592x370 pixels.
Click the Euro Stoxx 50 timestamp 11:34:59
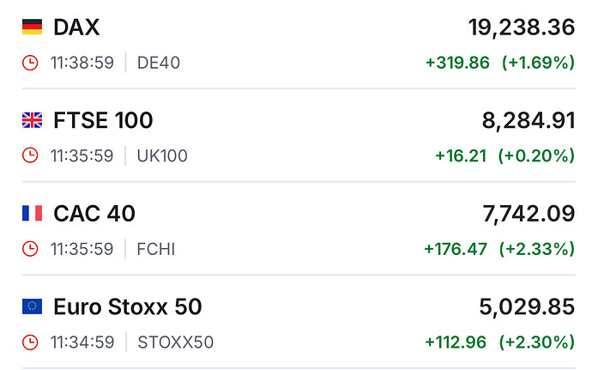[x=82, y=342]
